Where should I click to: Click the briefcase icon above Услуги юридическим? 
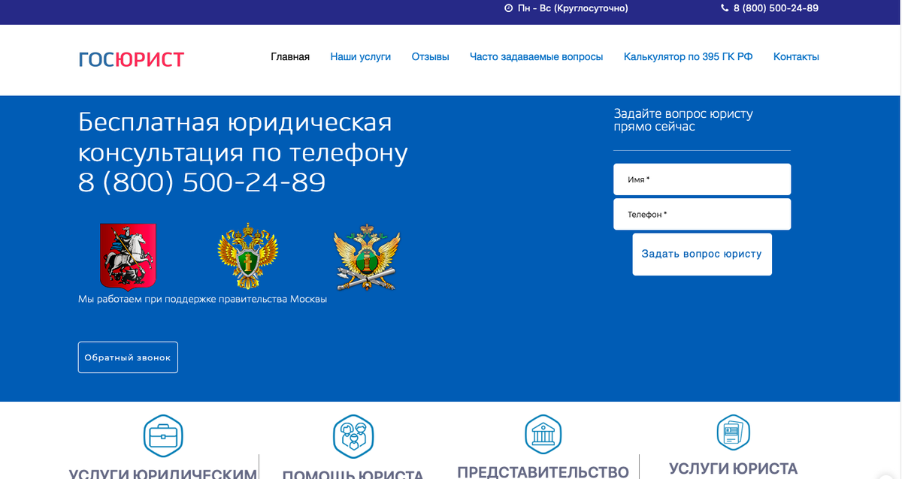tap(163, 434)
